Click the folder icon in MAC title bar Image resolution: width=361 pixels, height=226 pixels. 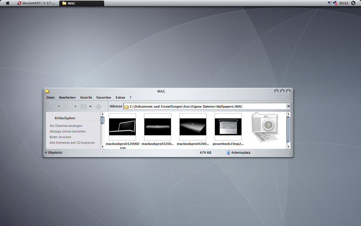[47, 91]
